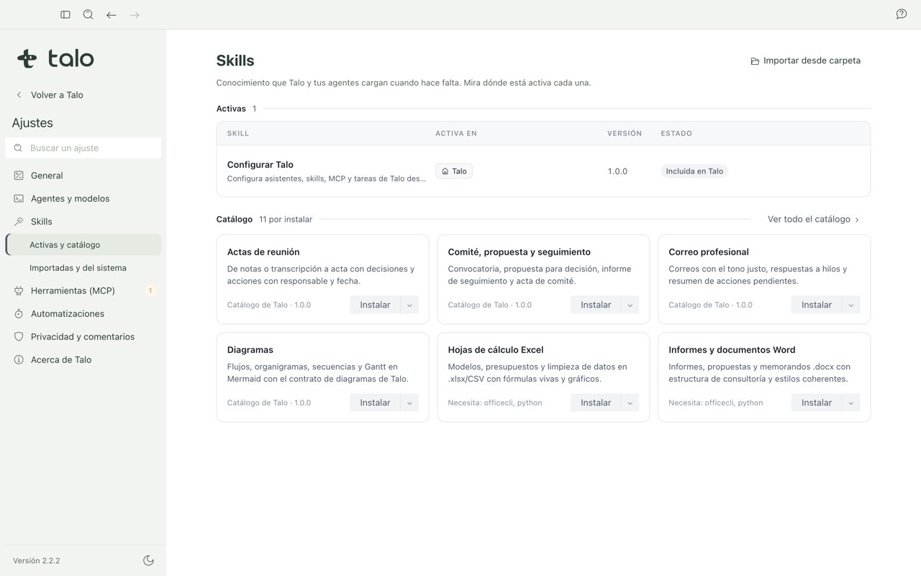Click the Talo logo in sidebar
Viewport: 921px width, 576px height.
[x=56, y=58]
